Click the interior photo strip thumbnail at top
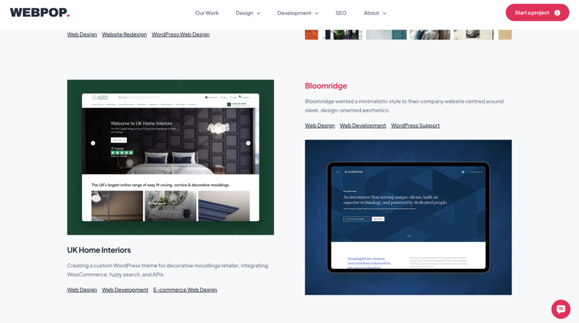 coord(408,35)
